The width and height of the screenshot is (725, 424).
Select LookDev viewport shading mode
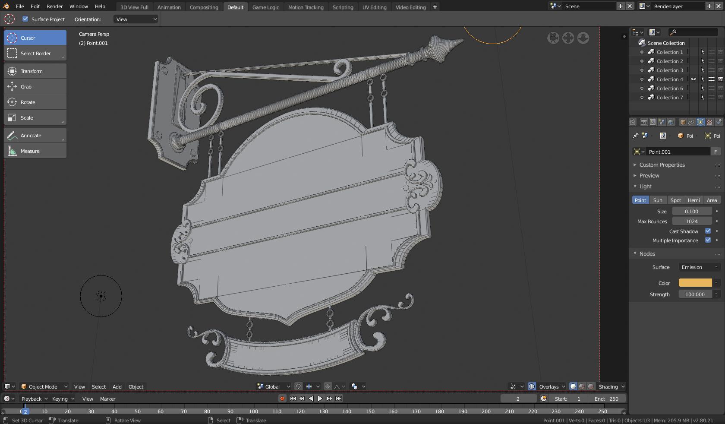point(582,386)
